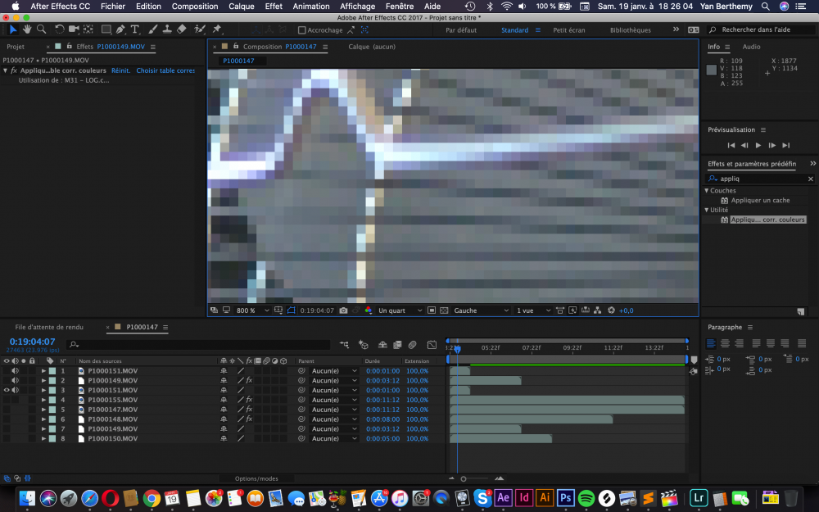Enable the Accrochage snapping checkbox

(x=301, y=30)
